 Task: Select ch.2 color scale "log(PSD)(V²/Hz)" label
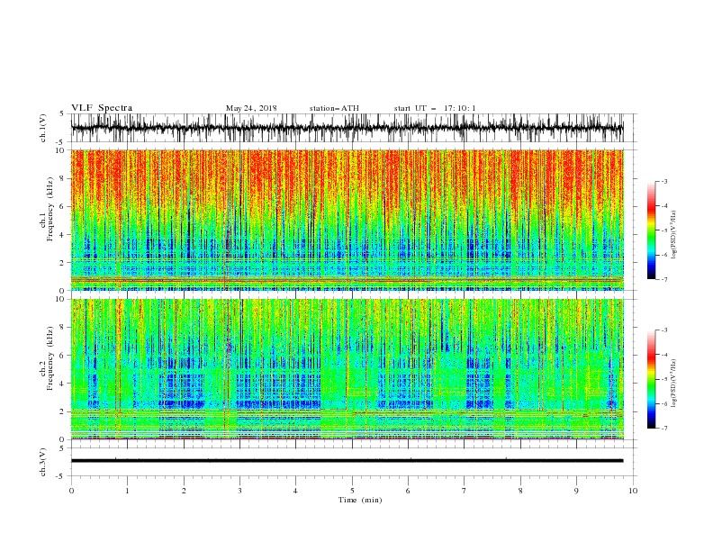click(x=674, y=383)
